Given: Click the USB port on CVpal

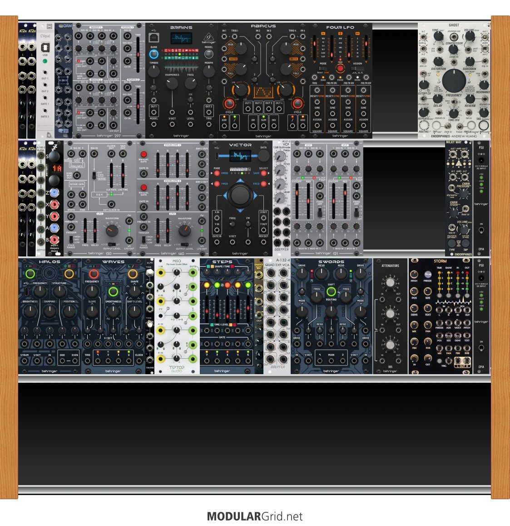Looking at the screenshot, I should pyautogui.click(x=45, y=47).
